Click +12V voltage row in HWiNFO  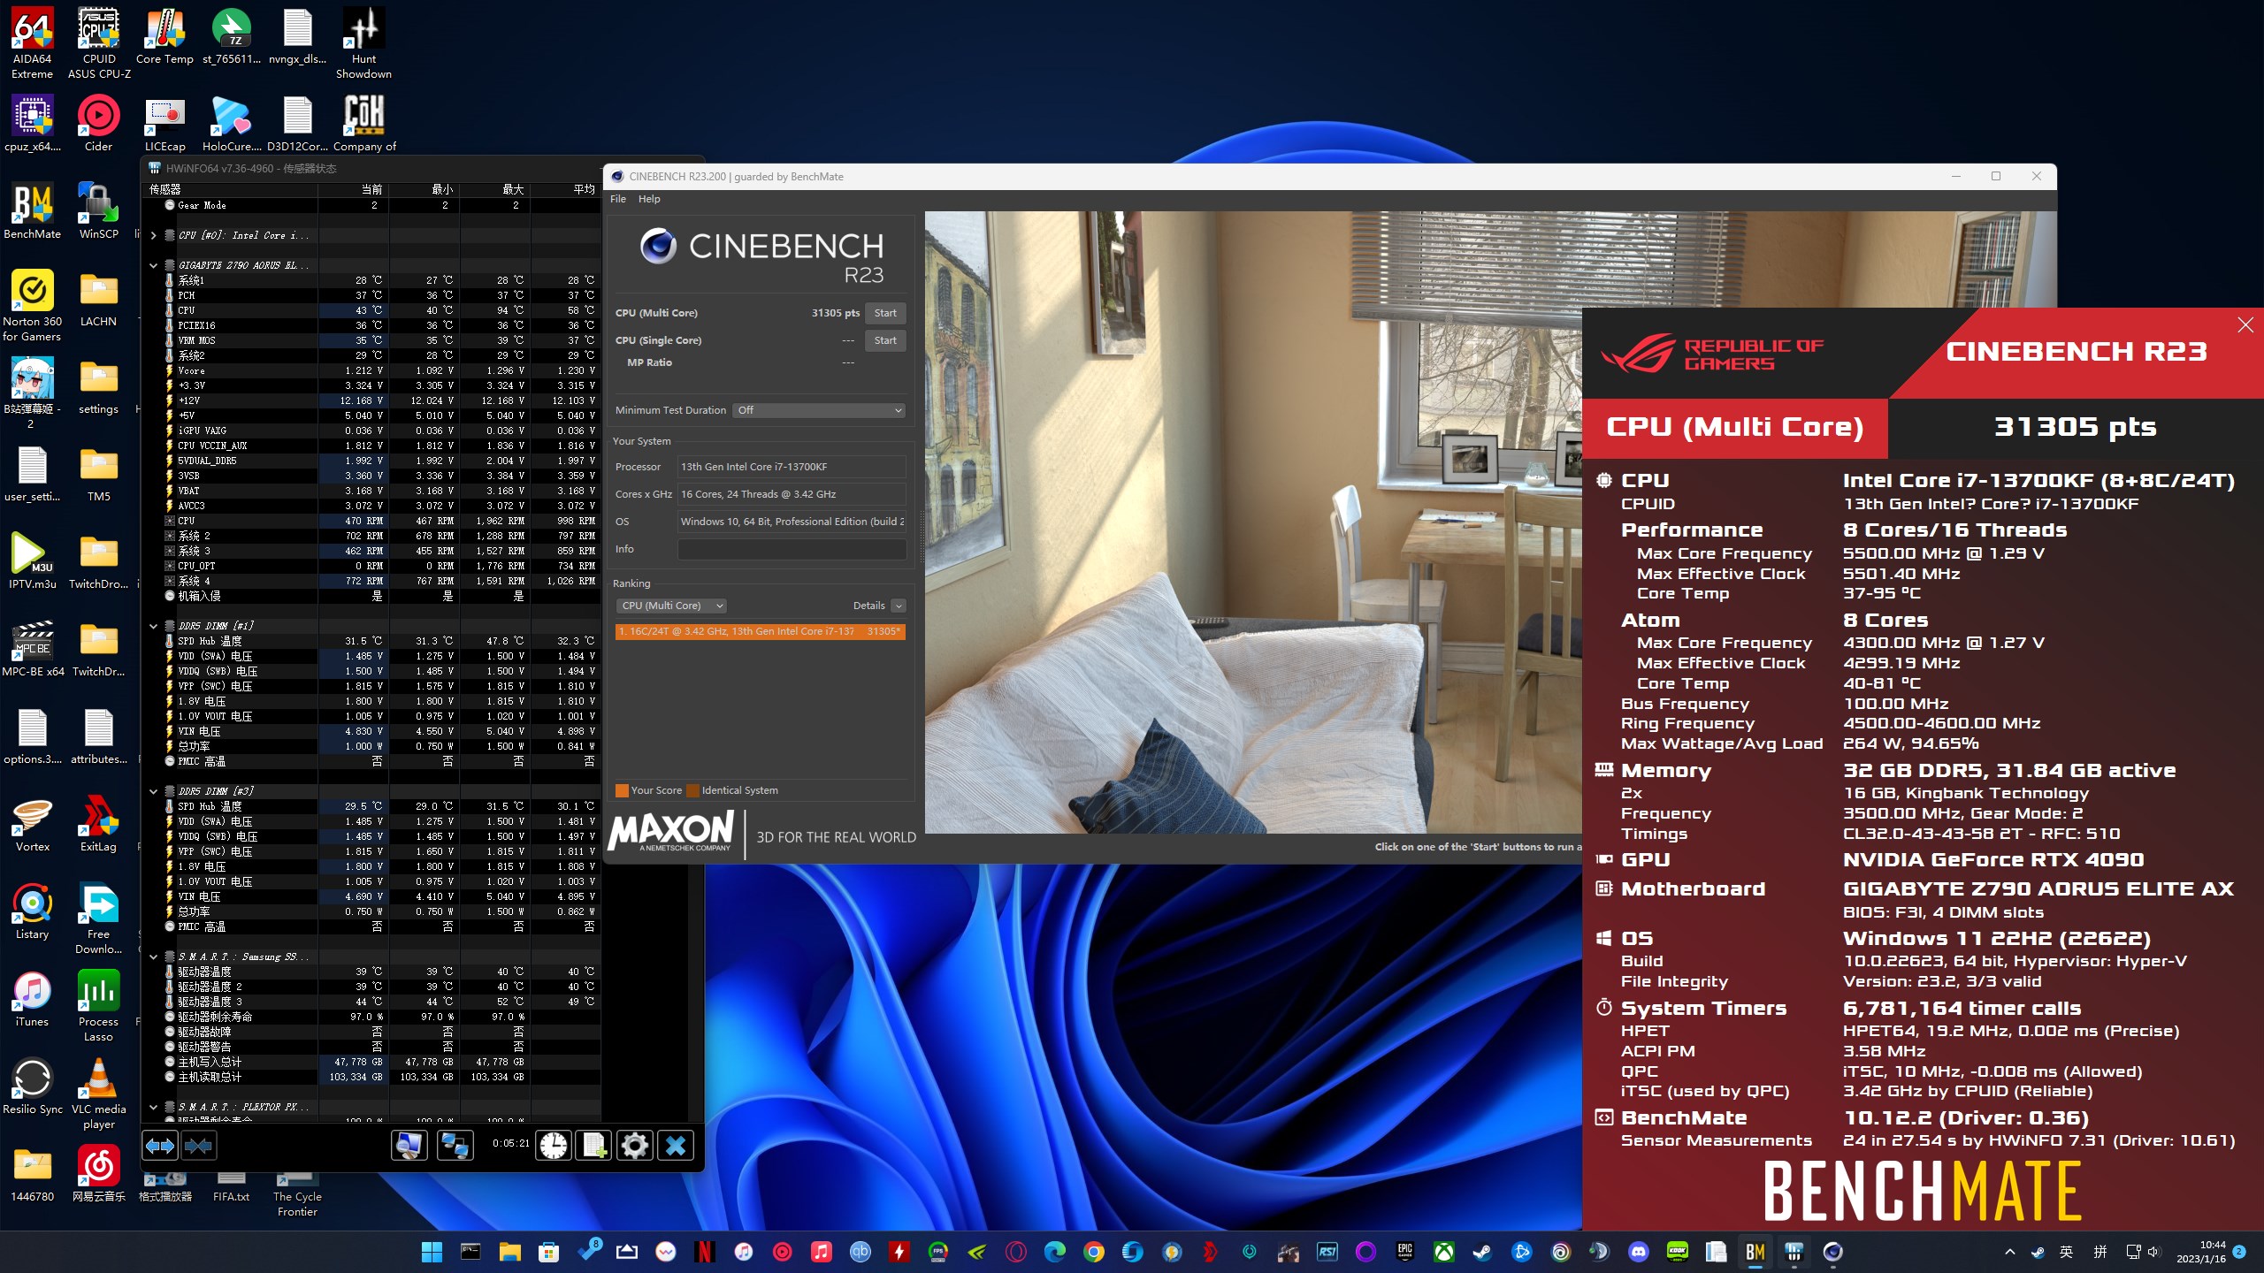(x=371, y=400)
